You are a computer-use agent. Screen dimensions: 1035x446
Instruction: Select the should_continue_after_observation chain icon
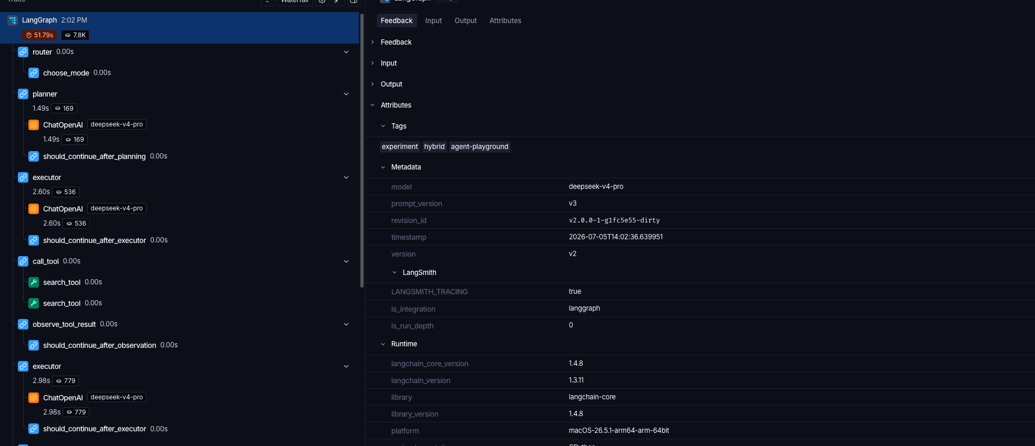(34, 345)
